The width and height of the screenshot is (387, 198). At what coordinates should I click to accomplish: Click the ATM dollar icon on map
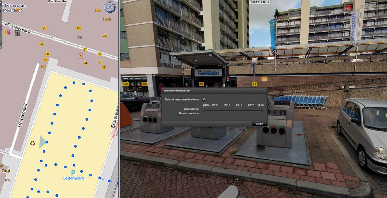click(x=17, y=33)
